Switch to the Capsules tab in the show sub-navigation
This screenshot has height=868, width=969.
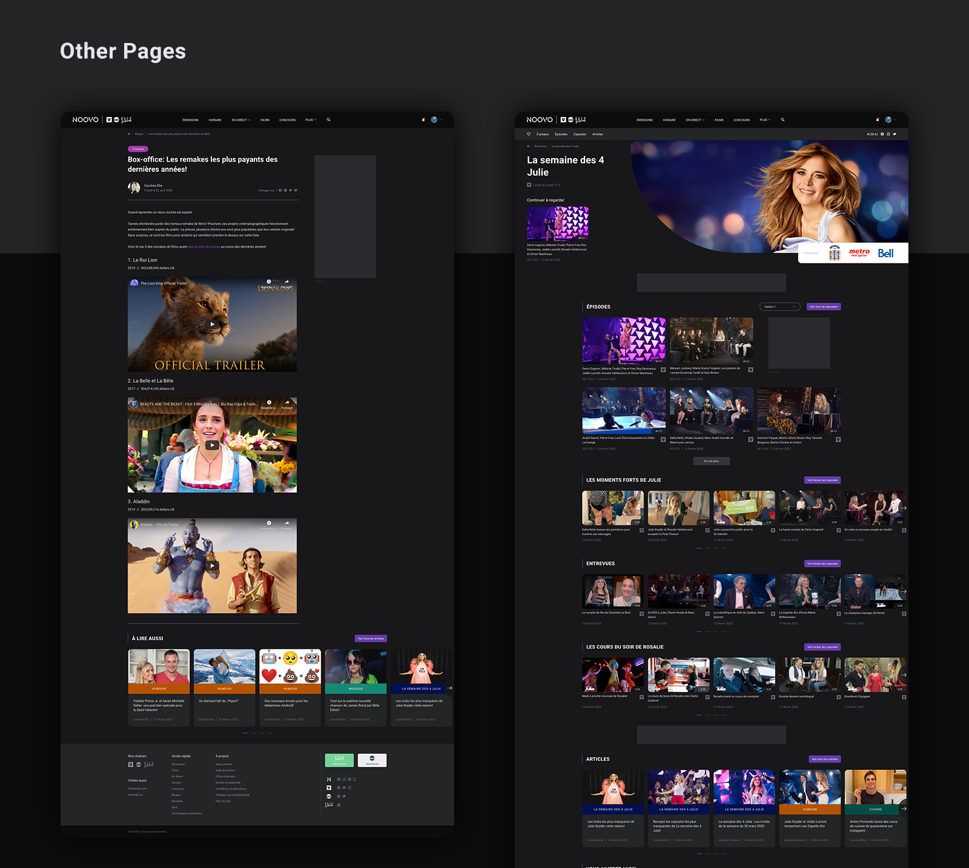tap(580, 134)
